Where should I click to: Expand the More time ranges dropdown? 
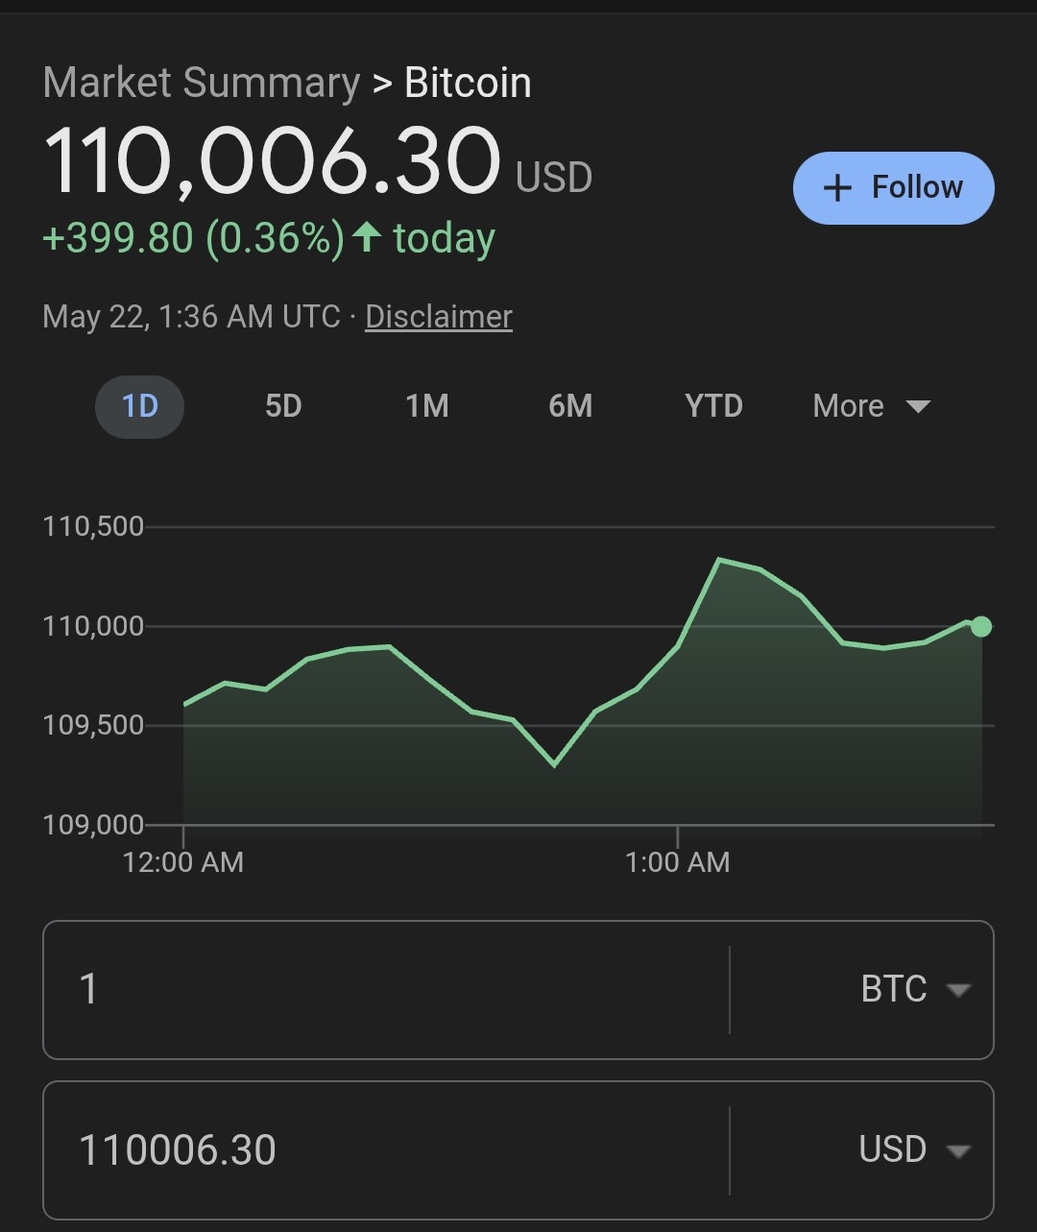872,406
